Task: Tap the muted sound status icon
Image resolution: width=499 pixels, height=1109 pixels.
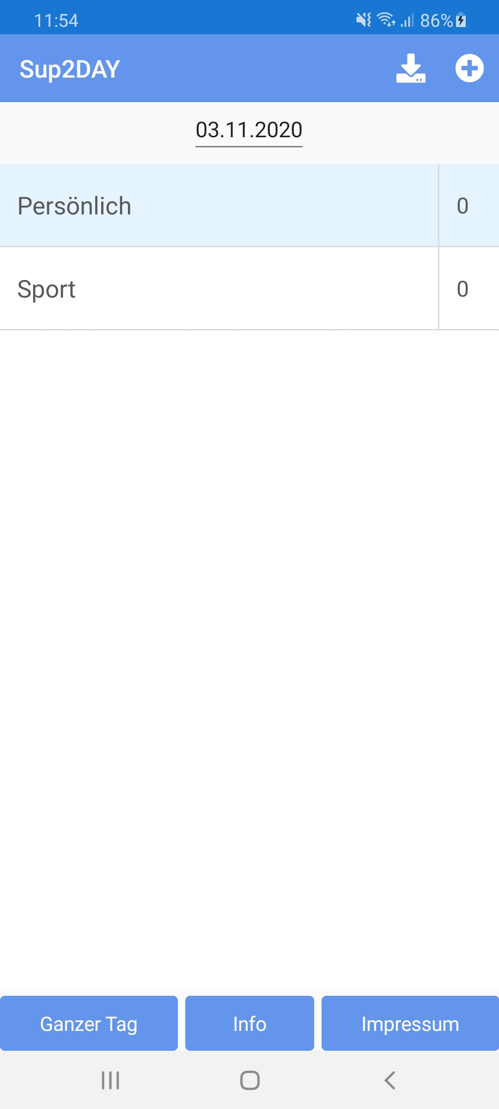Action: click(364, 20)
